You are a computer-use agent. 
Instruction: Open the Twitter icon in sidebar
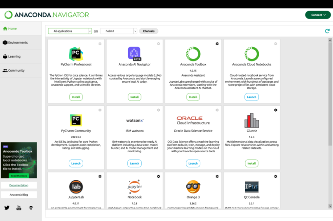[7, 208]
